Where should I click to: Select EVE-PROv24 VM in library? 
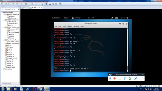(12, 22)
